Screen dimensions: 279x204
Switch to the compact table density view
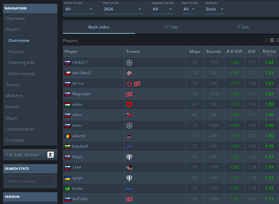(x=266, y=40)
